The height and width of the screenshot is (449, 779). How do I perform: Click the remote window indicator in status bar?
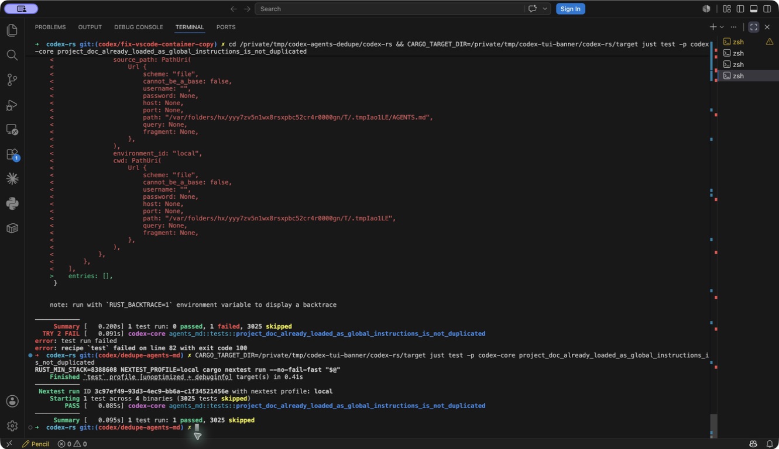8,444
